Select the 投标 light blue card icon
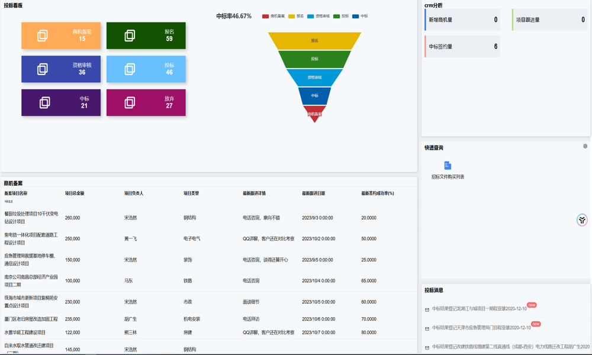 click(x=130, y=69)
